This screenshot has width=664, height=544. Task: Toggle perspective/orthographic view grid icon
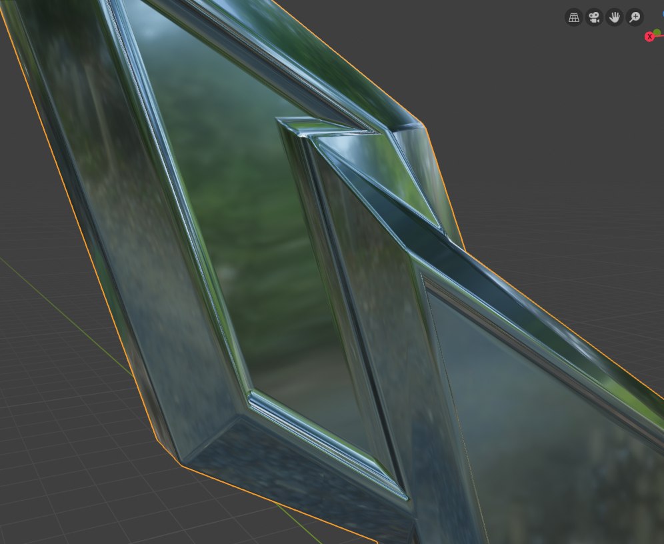click(574, 17)
